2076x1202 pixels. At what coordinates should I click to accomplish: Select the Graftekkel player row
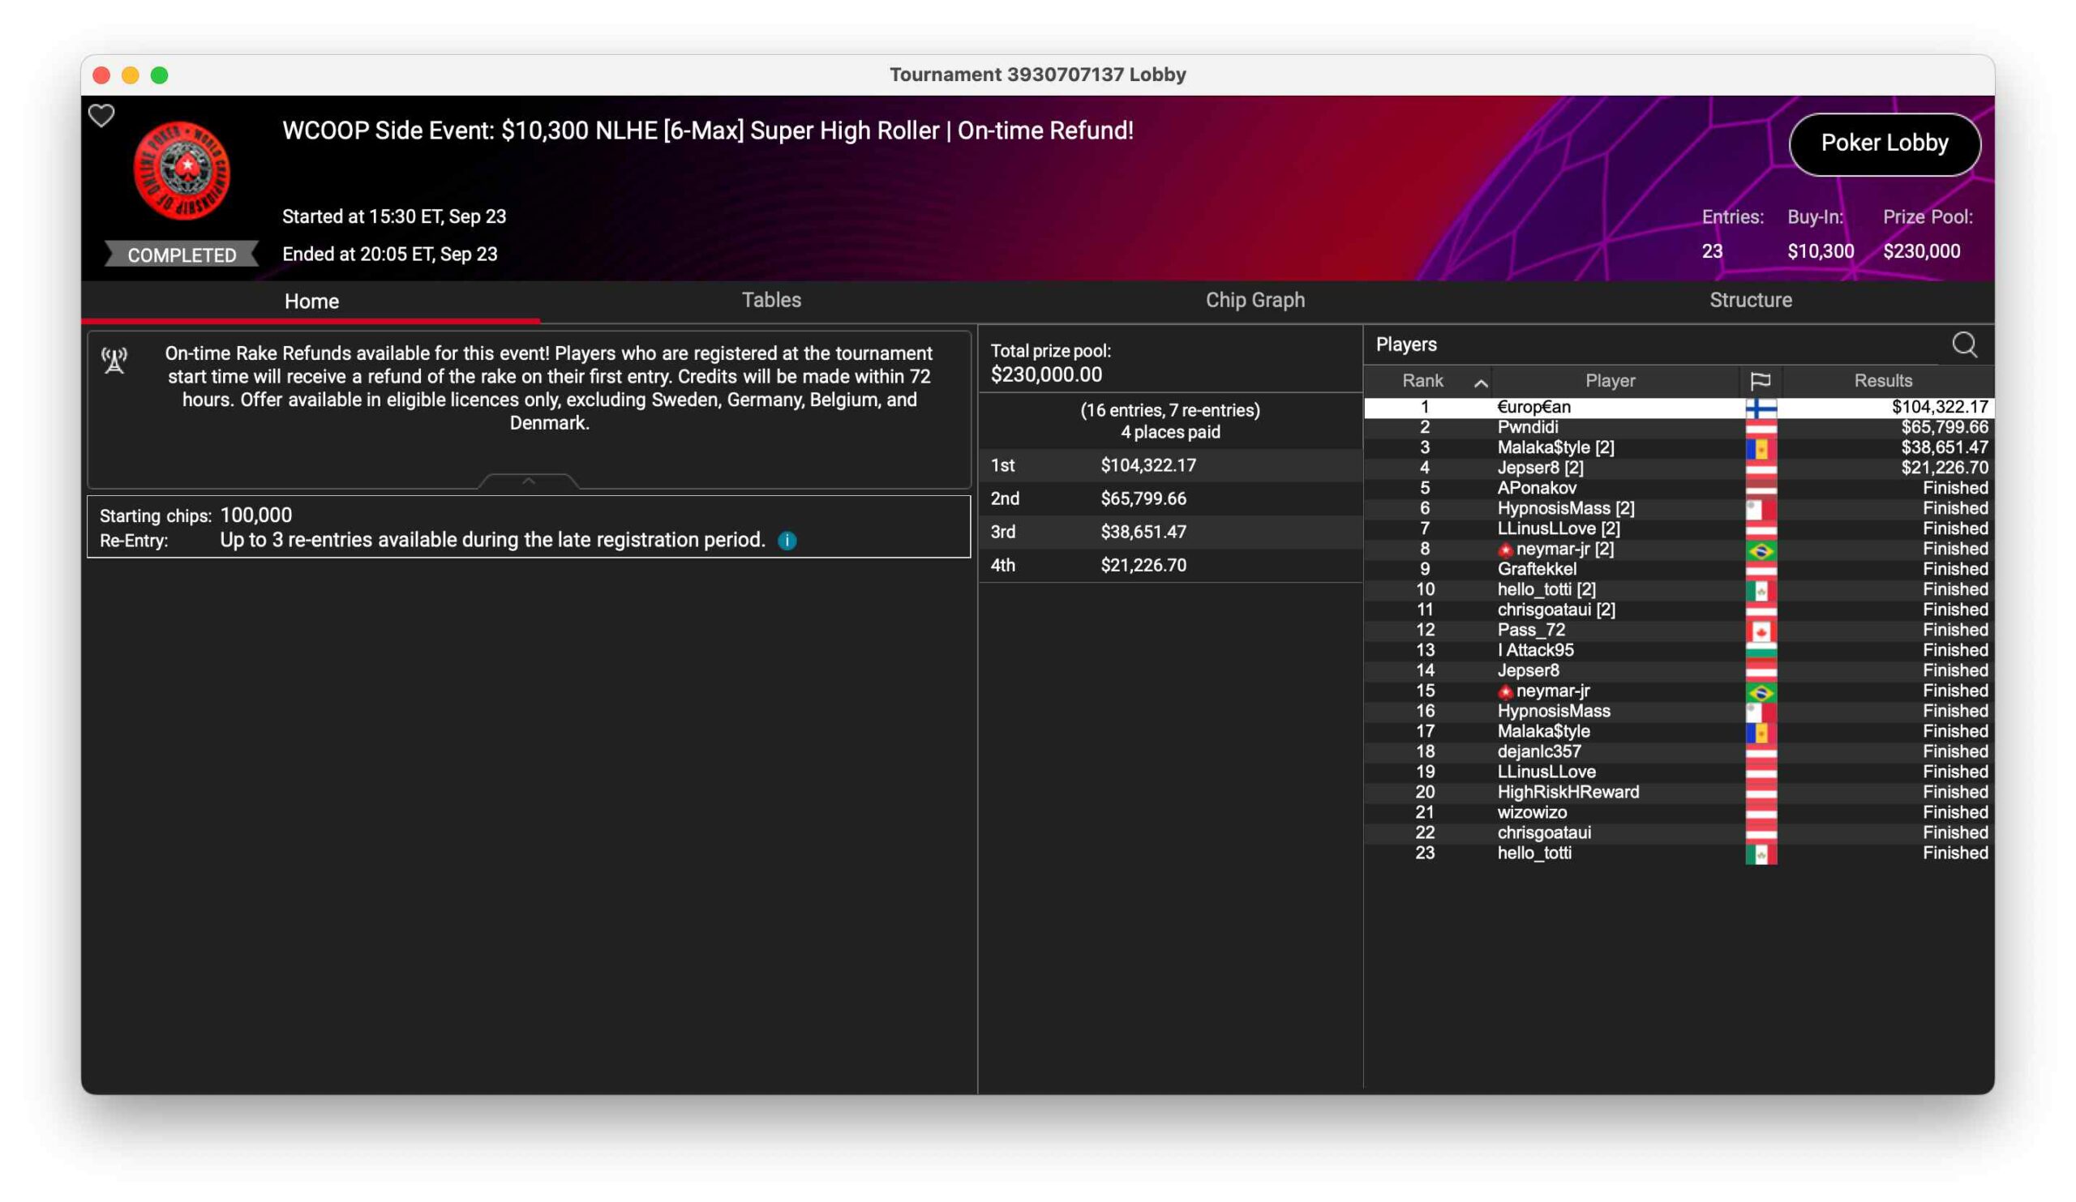tap(1537, 570)
